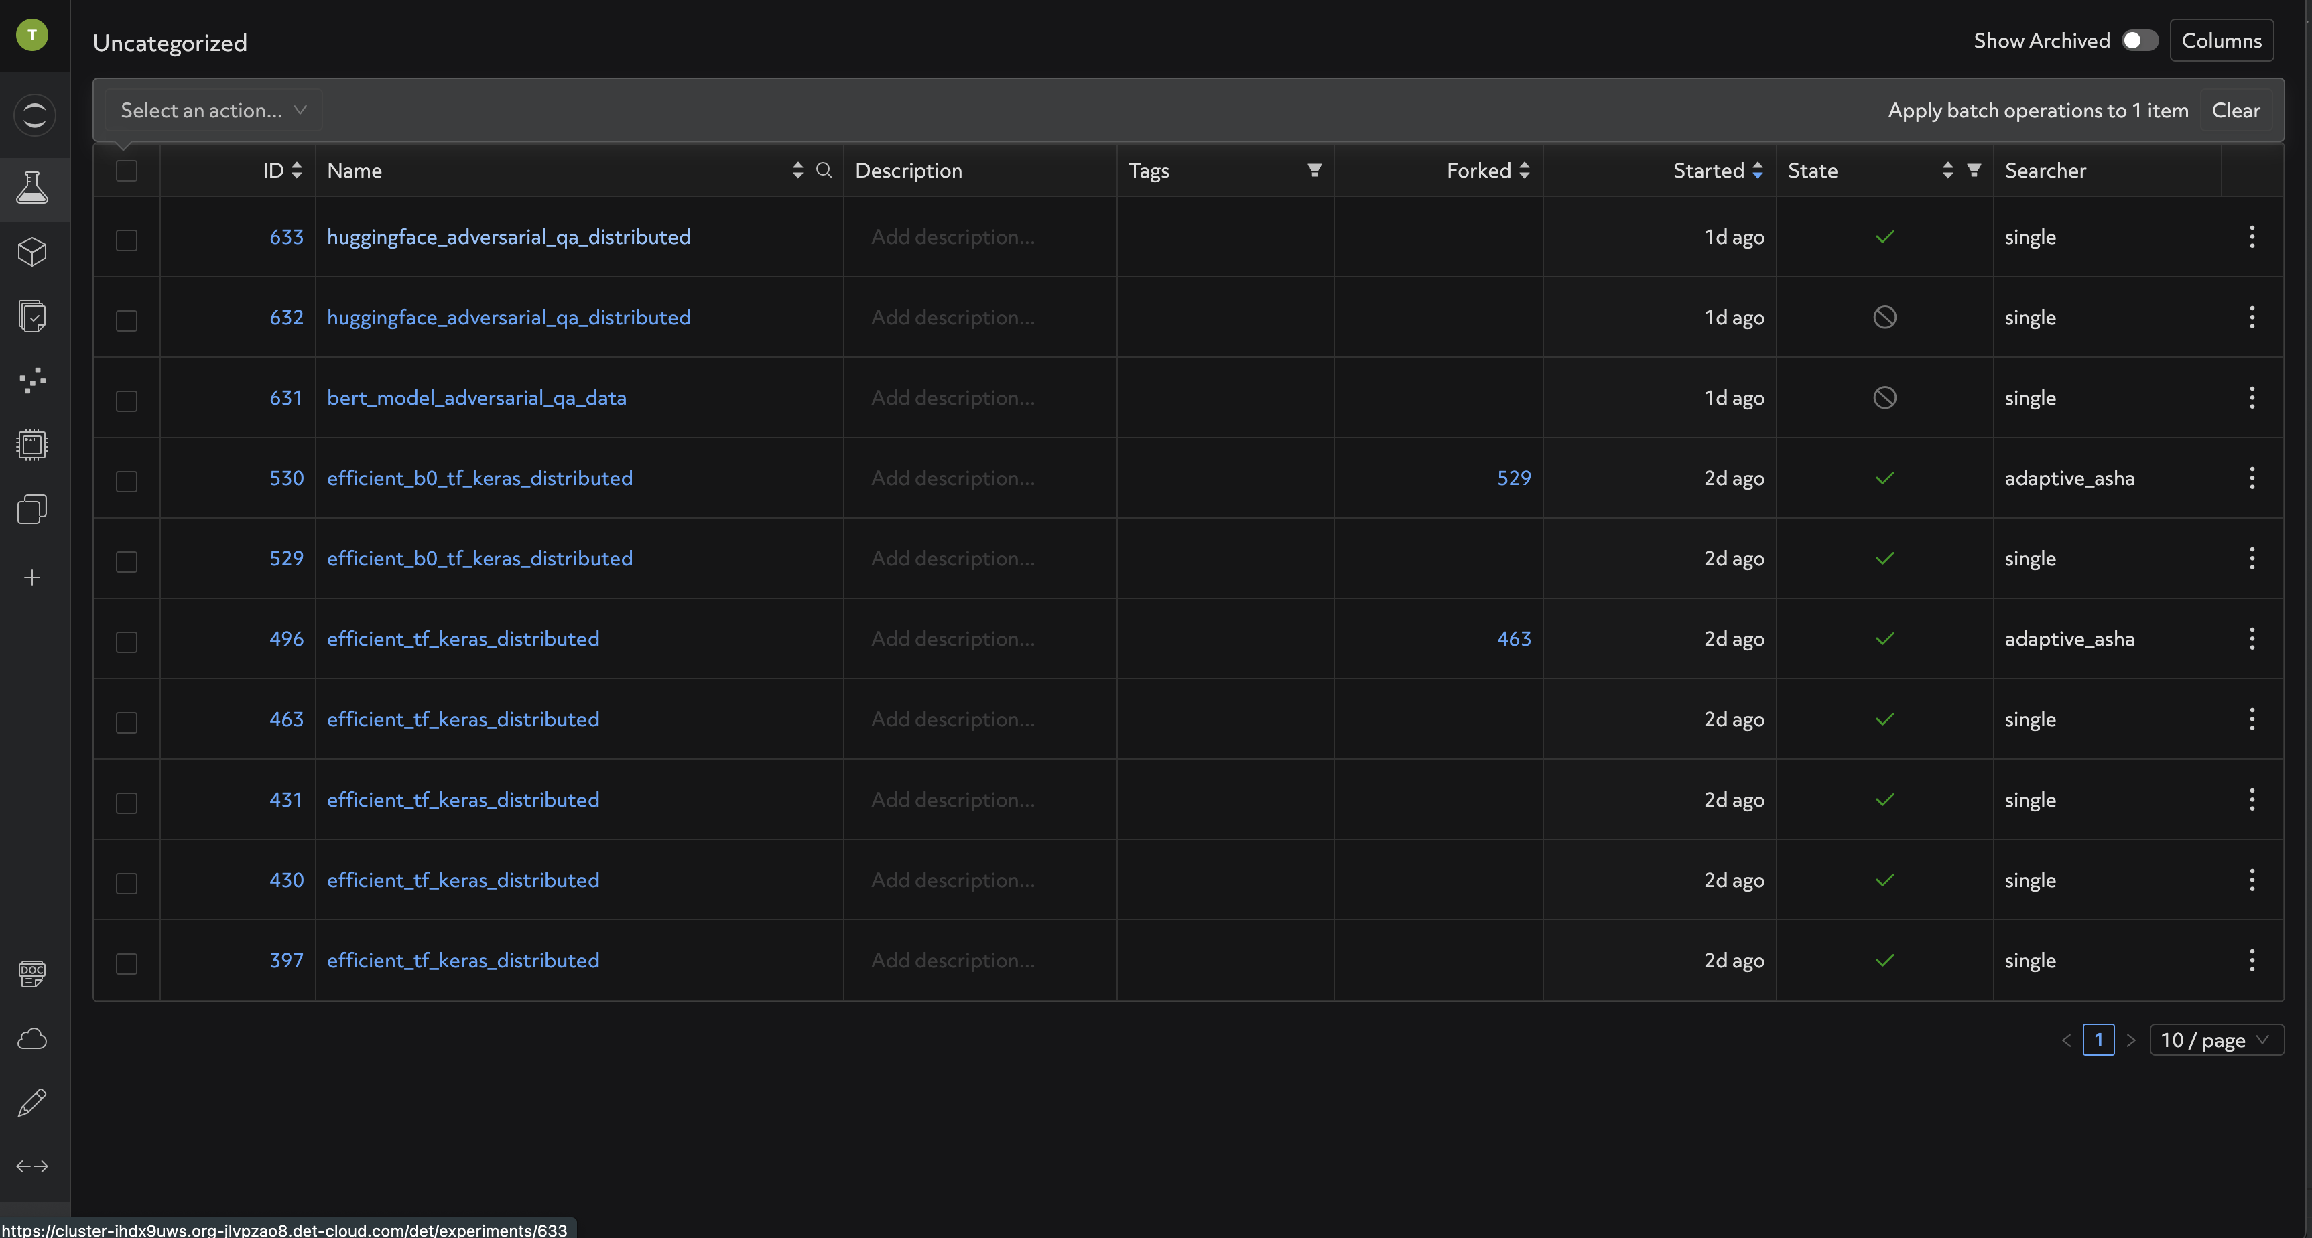
Task: Click the pencil edit icon in sidebar
Action: pyautogui.click(x=32, y=1103)
